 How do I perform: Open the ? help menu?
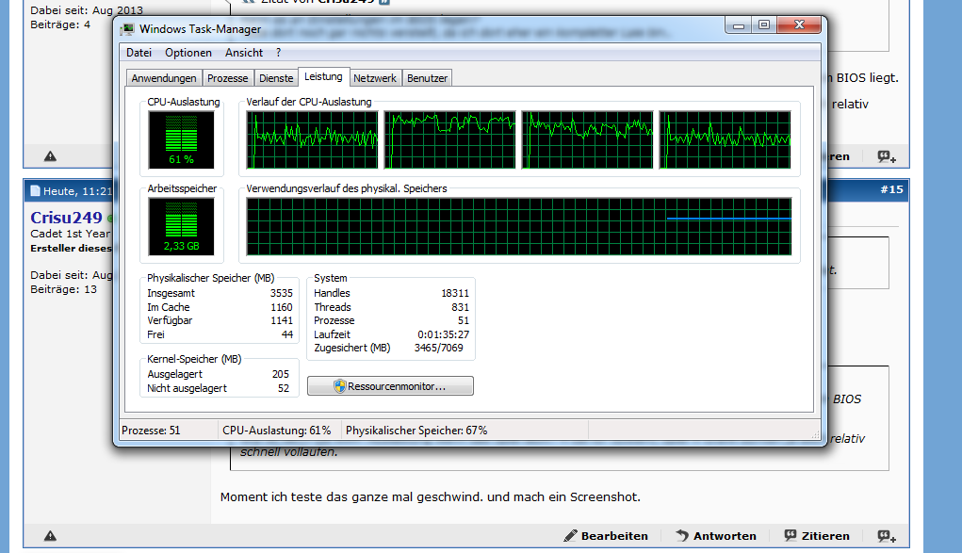[x=279, y=53]
